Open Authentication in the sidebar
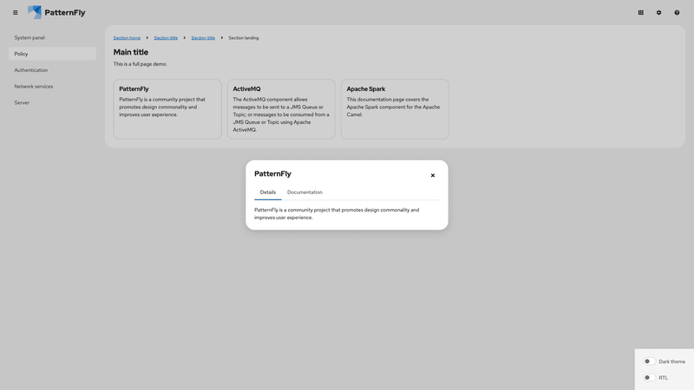This screenshot has width=694, height=390. click(52, 70)
